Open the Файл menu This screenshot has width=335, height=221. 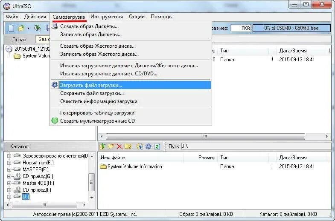click(x=12, y=17)
